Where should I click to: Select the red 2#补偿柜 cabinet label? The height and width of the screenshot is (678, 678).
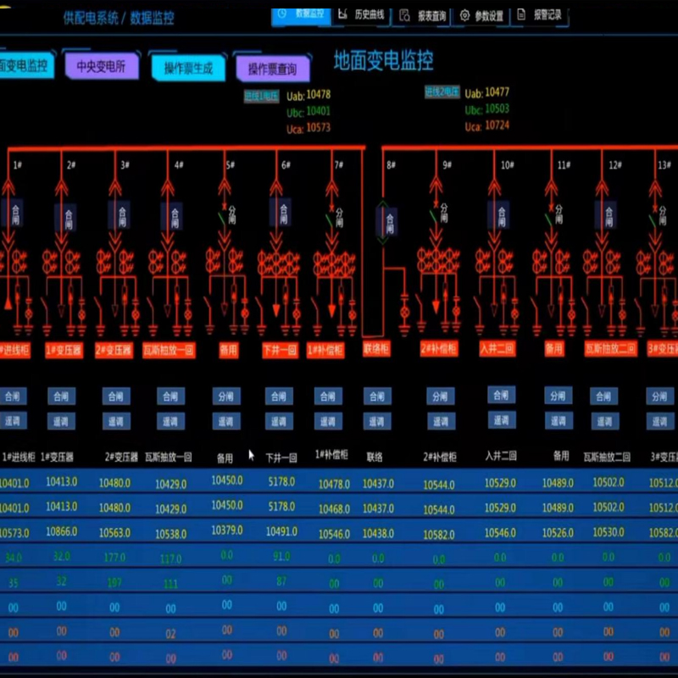coord(439,348)
